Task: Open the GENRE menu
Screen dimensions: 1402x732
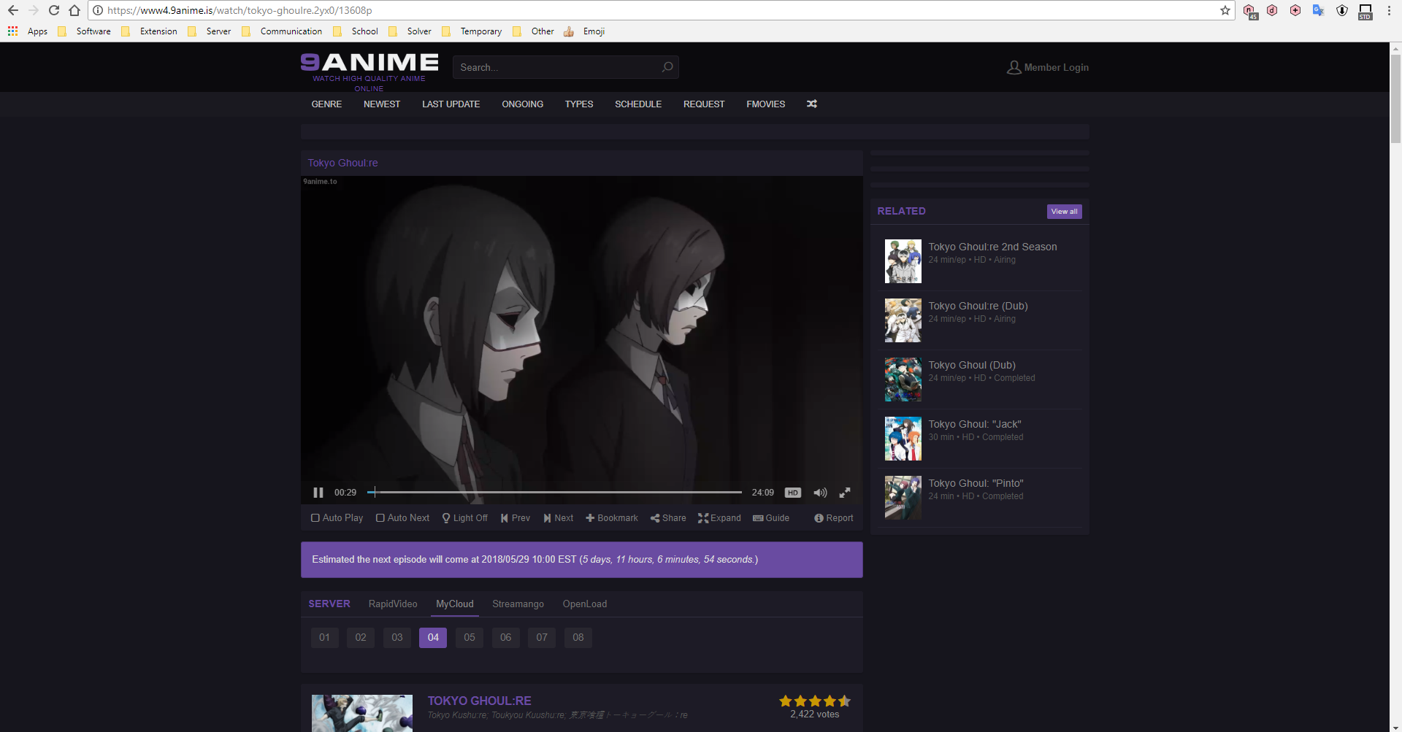Action: click(326, 104)
